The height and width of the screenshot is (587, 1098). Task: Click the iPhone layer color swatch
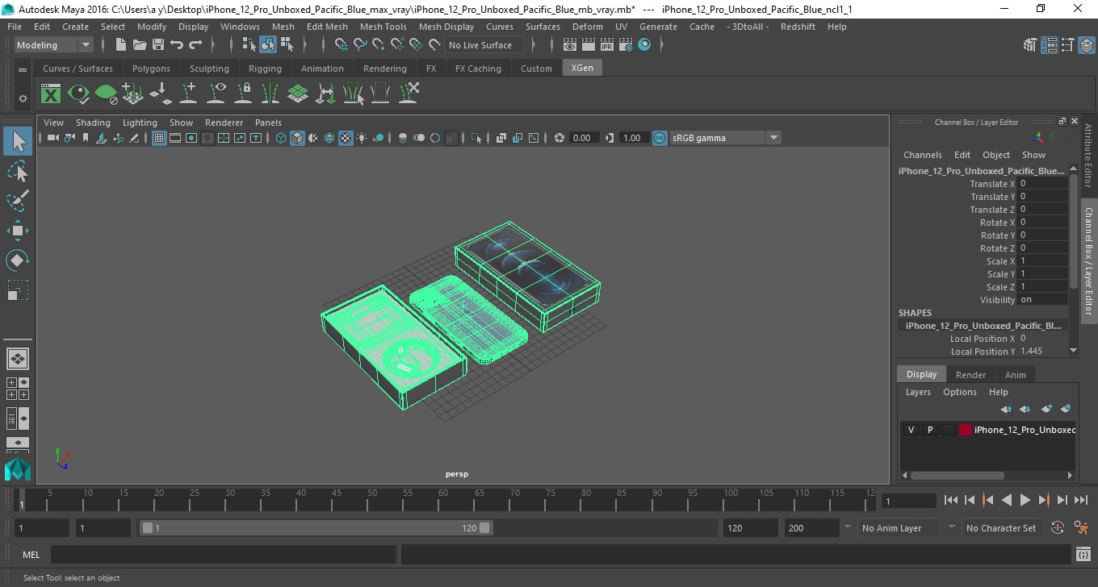pos(966,430)
